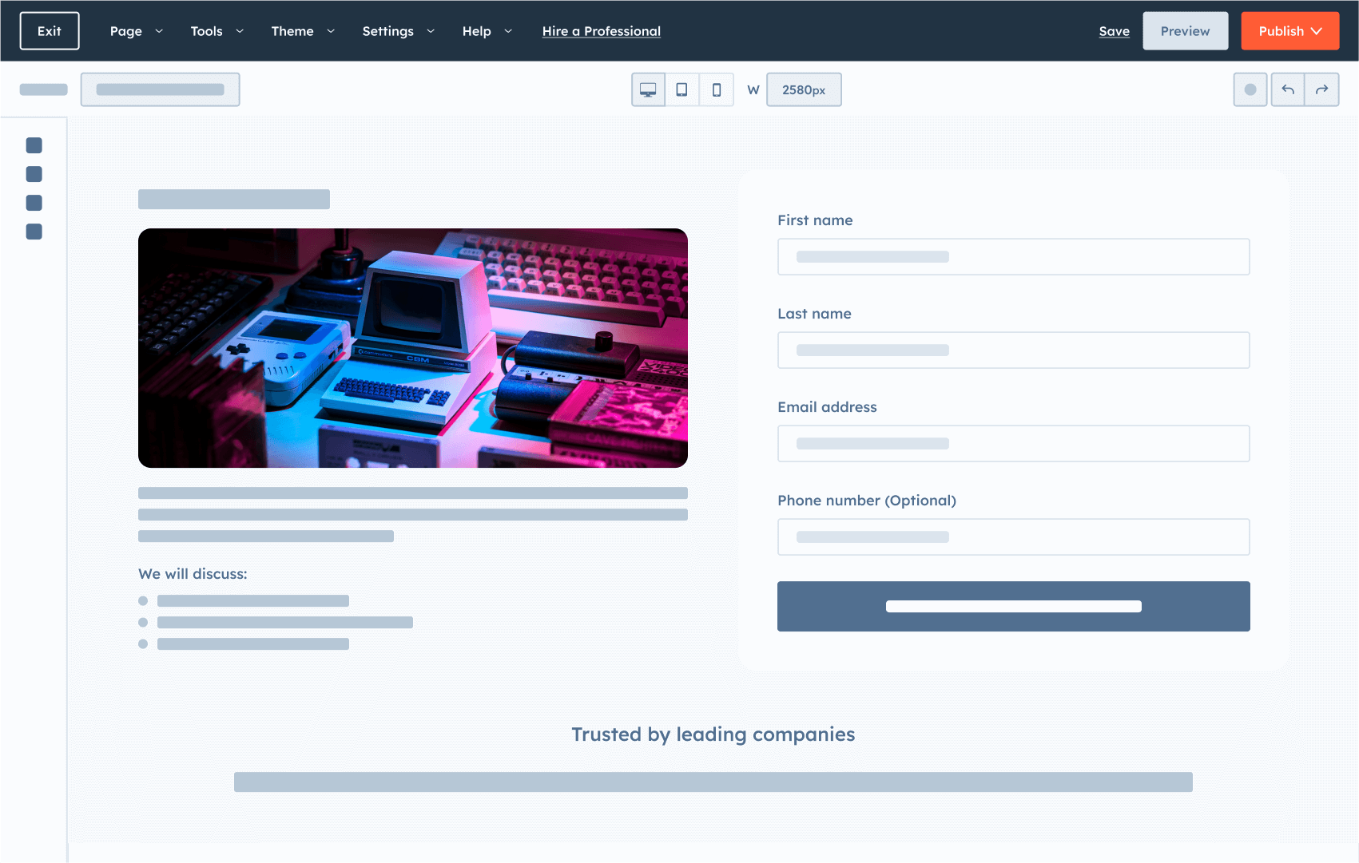Open the Settings menu
1359x863 pixels.
(398, 31)
